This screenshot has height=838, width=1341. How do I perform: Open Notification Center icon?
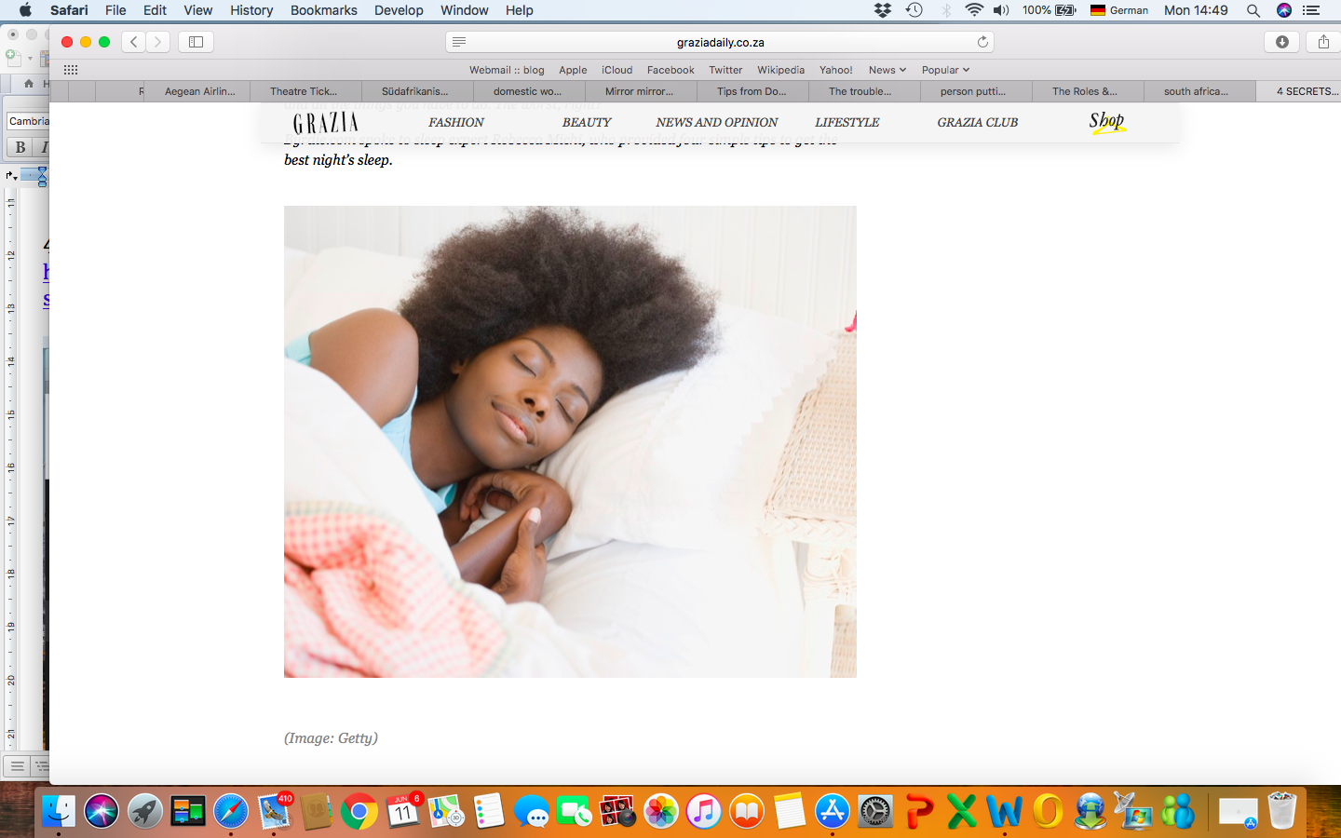click(1311, 10)
